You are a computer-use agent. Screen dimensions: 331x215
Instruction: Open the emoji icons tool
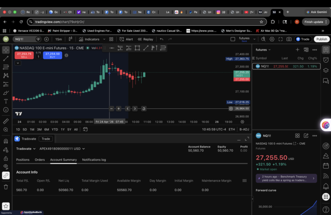pyautogui.click(x=6, y=110)
